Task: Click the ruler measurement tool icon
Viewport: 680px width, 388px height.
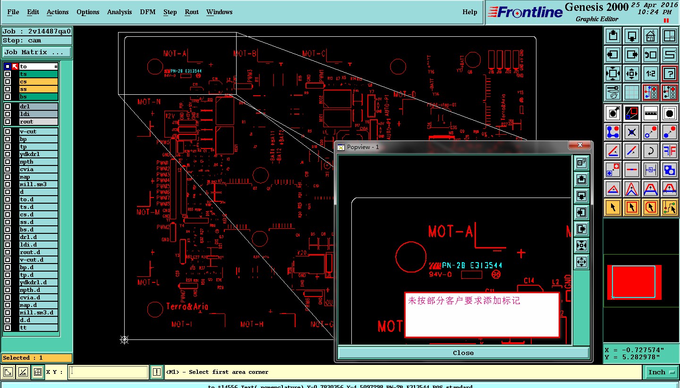Action: [x=651, y=113]
